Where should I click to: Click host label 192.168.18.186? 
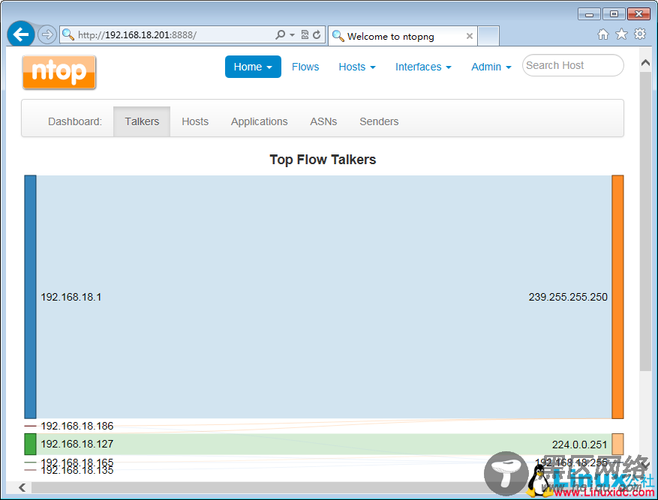click(x=77, y=426)
